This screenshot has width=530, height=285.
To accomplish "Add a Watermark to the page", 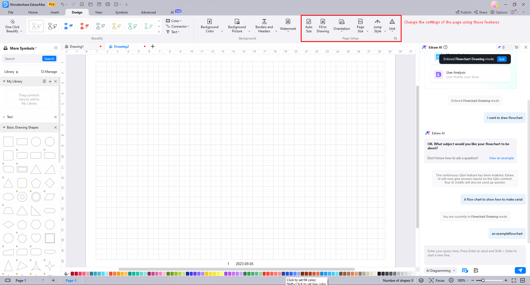I will [x=288, y=26].
